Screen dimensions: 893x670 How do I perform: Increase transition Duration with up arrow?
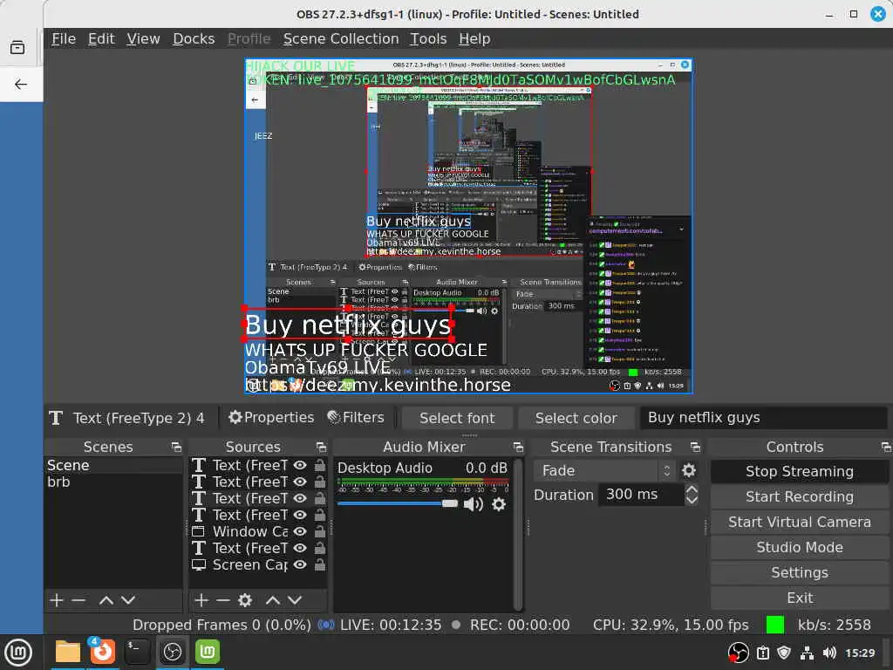click(x=692, y=489)
